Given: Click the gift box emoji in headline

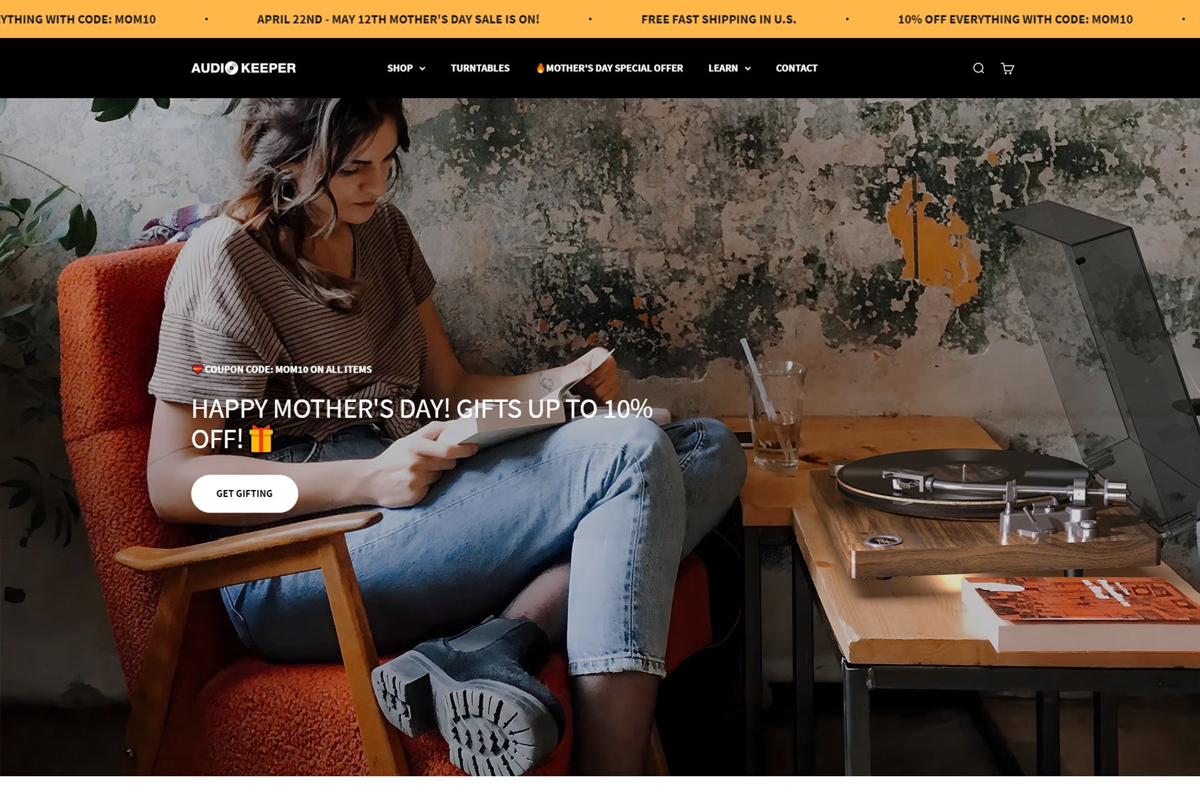Looking at the screenshot, I should tap(261, 439).
